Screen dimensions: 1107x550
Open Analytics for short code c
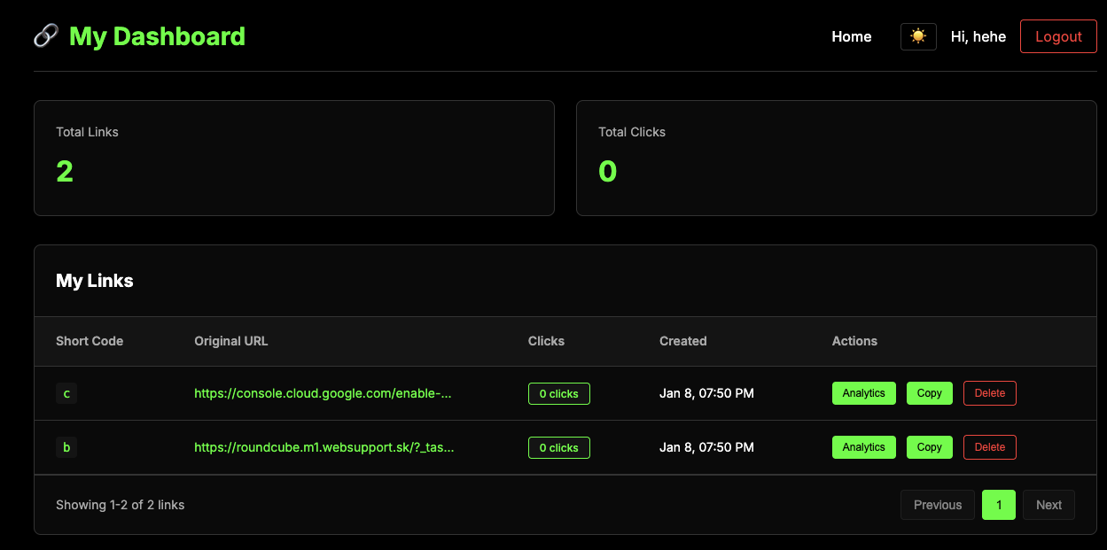863,393
